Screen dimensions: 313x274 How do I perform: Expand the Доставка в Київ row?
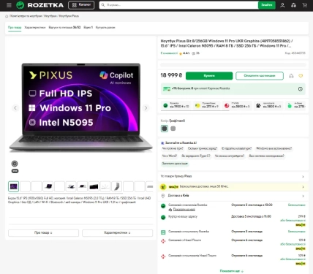click(233, 196)
